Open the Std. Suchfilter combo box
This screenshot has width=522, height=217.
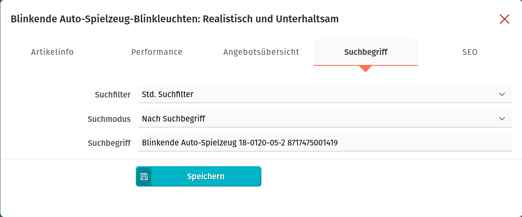pyautogui.click(x=325, y=94)
